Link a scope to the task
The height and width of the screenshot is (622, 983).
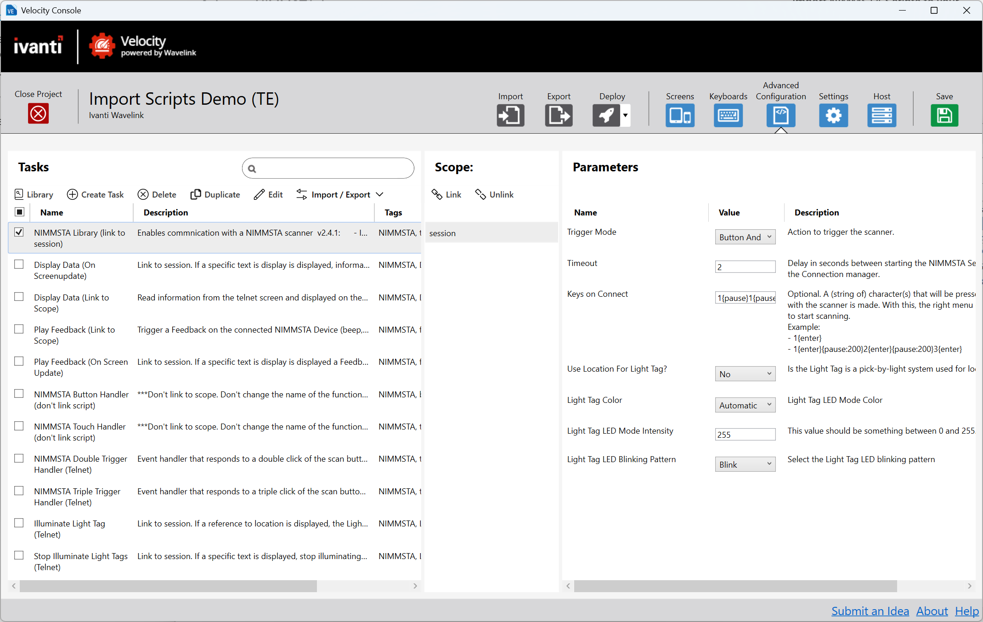pos(446,194)
